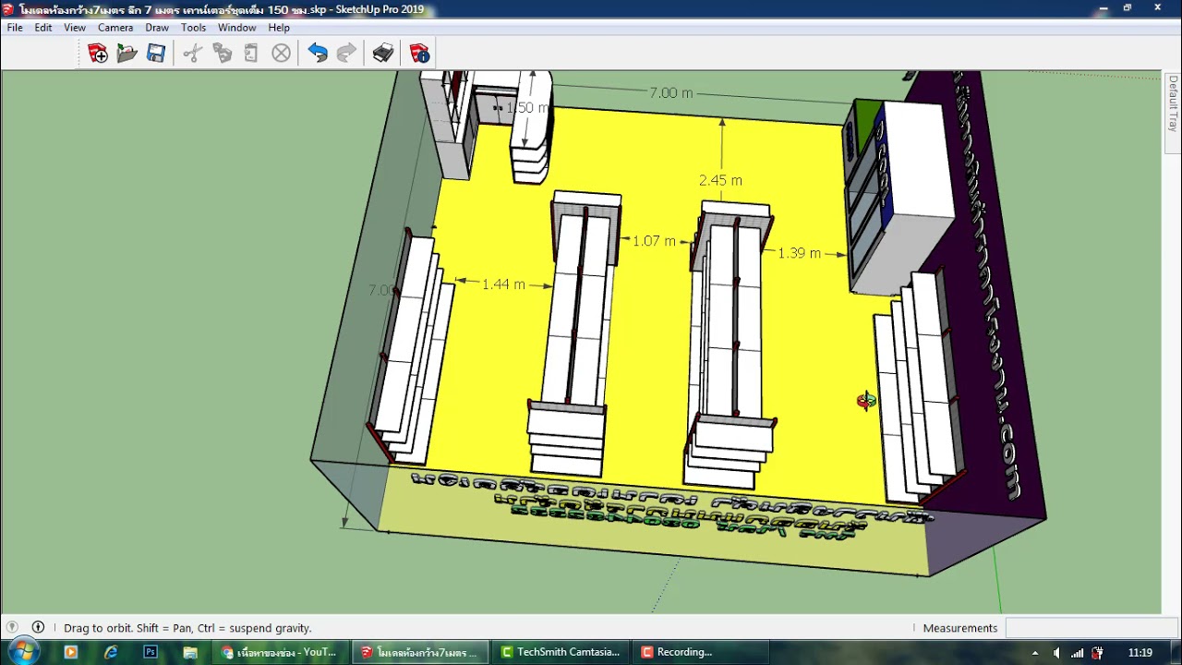Save the model with the floppy icon

(x=156, y=54)
